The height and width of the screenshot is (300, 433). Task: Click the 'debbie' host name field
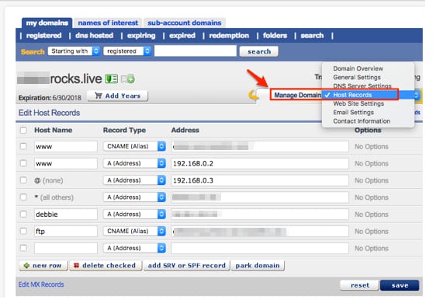pyautogui.click(x=66, y=215)
